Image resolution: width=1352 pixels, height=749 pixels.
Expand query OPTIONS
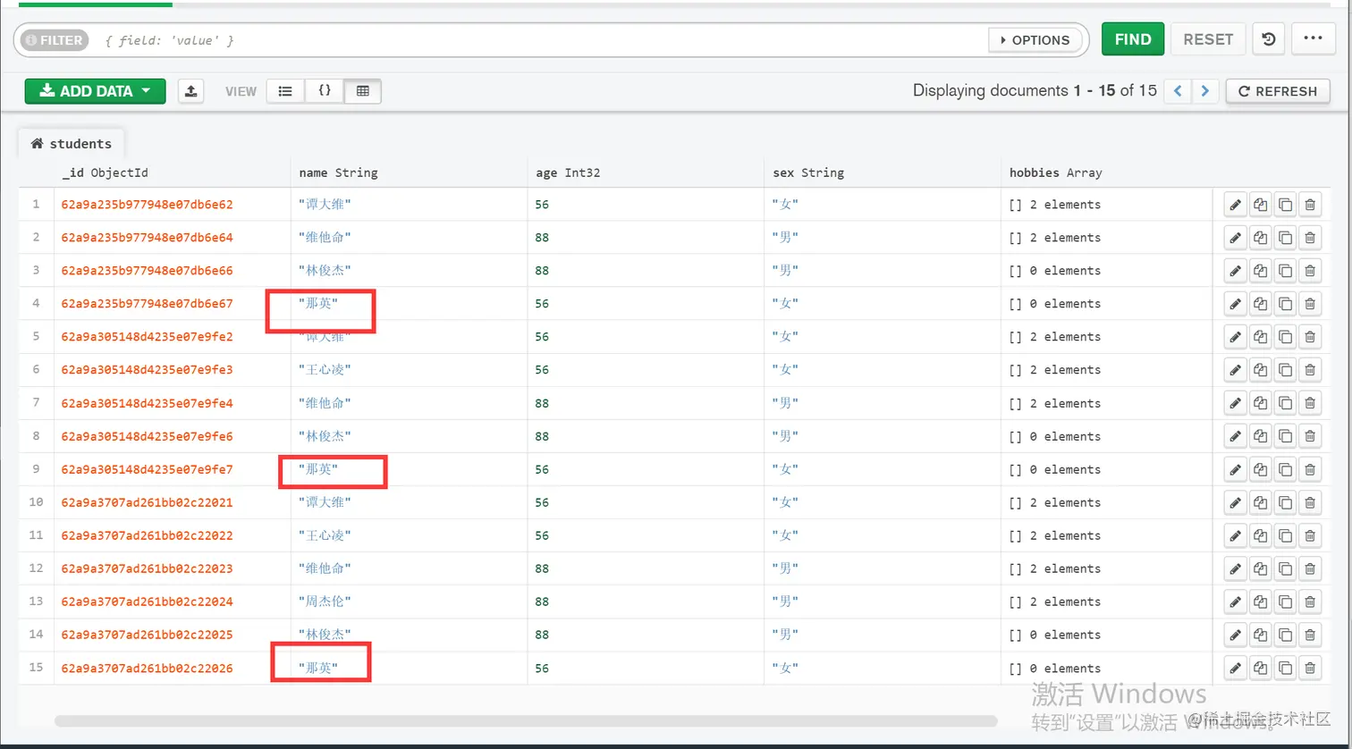tap(1035, 40)
